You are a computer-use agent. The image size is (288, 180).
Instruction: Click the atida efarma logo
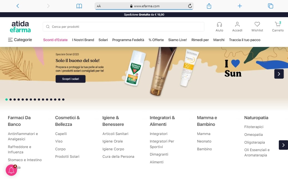[20, 27]
